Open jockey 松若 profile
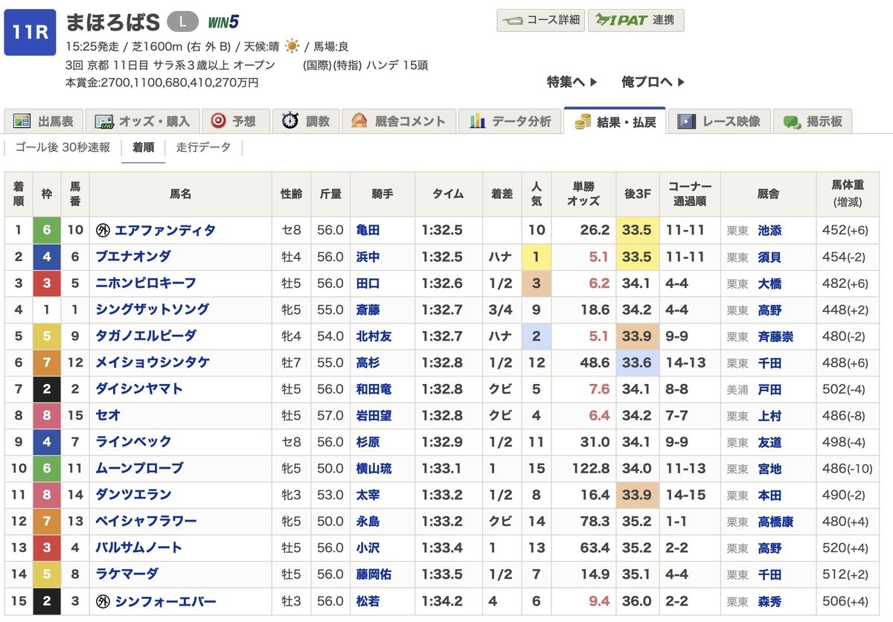Viewport: 893px width, 622px height. [x=368, y=601]
